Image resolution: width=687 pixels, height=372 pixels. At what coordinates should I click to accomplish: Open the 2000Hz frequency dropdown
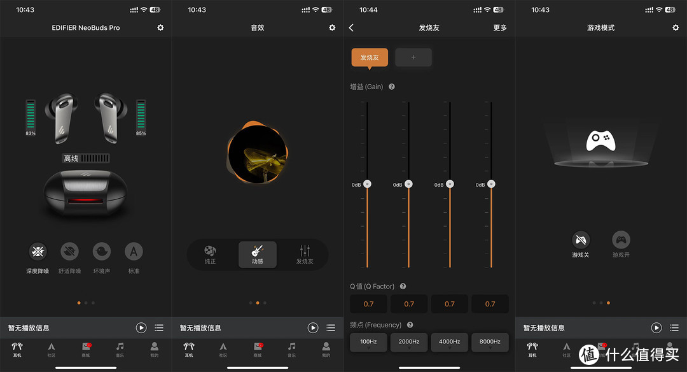tap(409, 343)
